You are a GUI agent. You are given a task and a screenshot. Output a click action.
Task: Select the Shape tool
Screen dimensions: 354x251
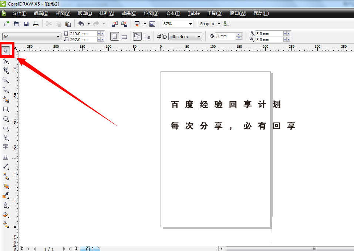pos(6,61)
